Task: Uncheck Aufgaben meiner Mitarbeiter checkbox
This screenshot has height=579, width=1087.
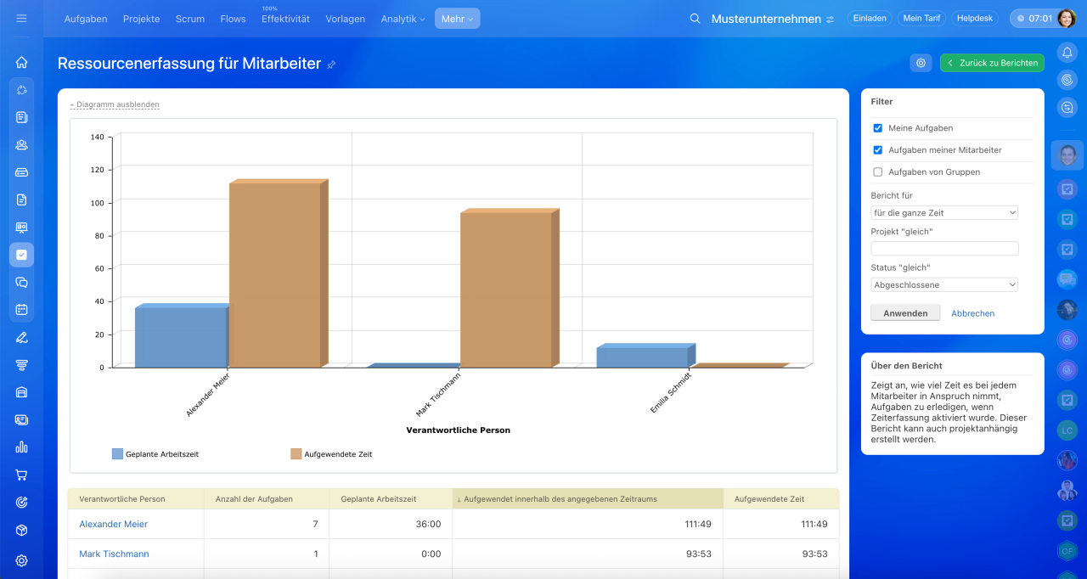Action: tap(878, 150)
